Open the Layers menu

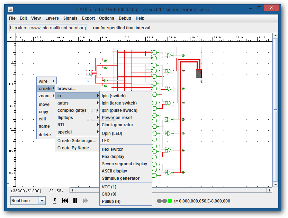click(52, 18)
